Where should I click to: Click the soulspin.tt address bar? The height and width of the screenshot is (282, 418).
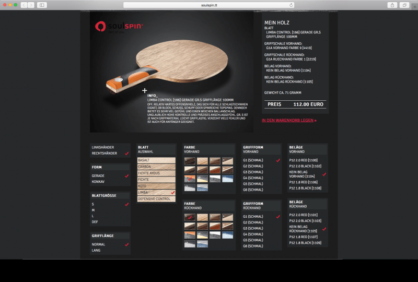209,5
